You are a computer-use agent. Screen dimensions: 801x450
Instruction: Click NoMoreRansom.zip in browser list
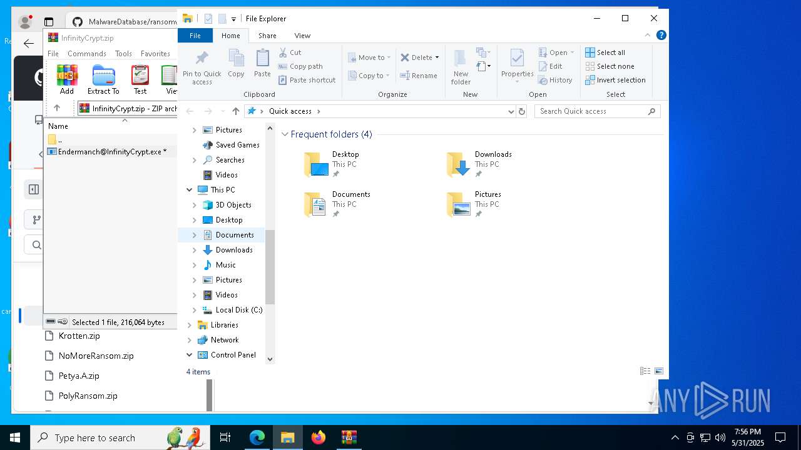[96, 356]
